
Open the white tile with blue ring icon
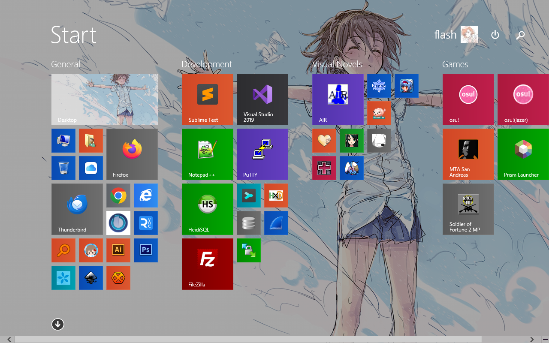click(118, 223)
